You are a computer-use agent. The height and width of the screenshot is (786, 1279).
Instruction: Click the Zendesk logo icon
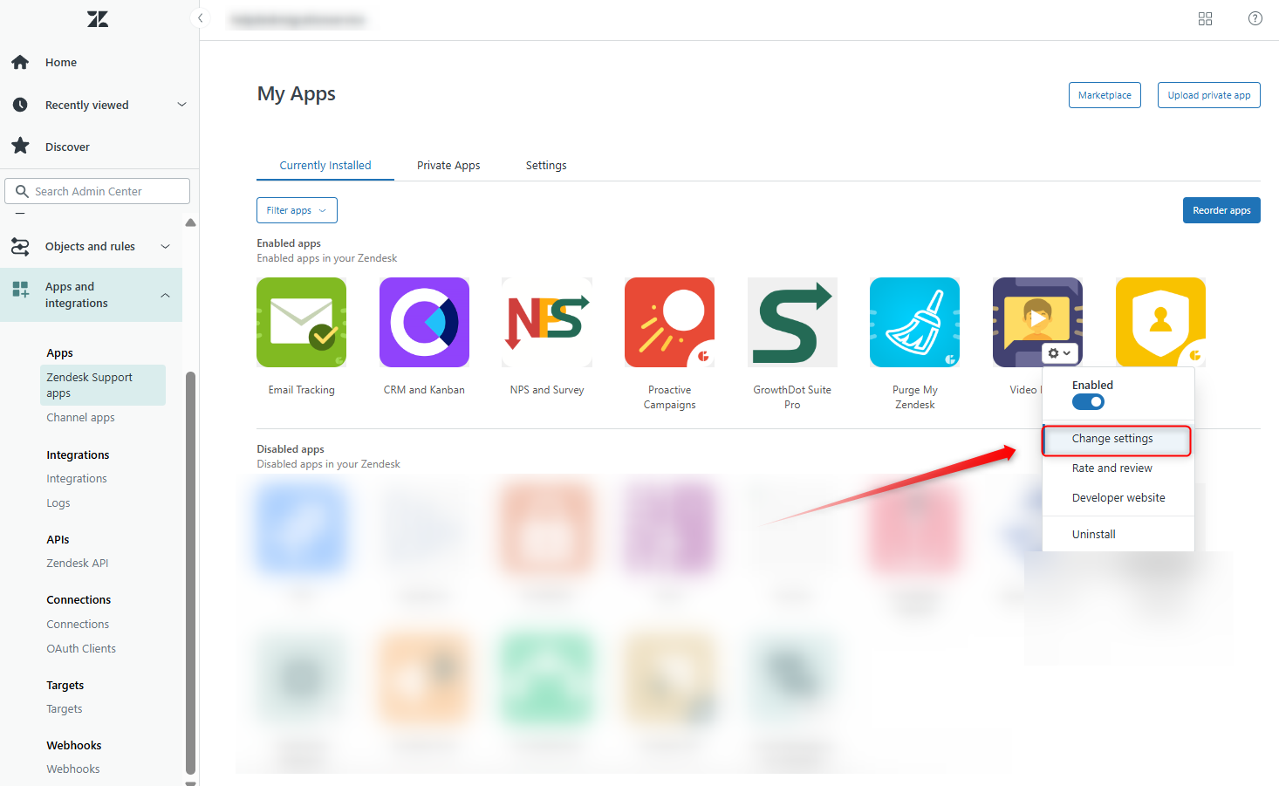(98, 19)
